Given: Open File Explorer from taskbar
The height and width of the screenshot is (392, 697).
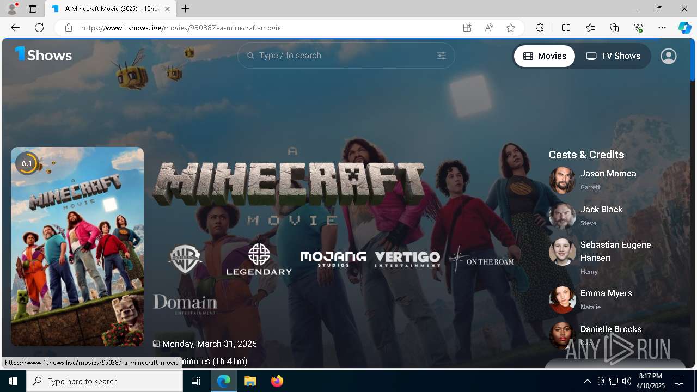Looking at the screenshot, I should [x=250, y=381].
